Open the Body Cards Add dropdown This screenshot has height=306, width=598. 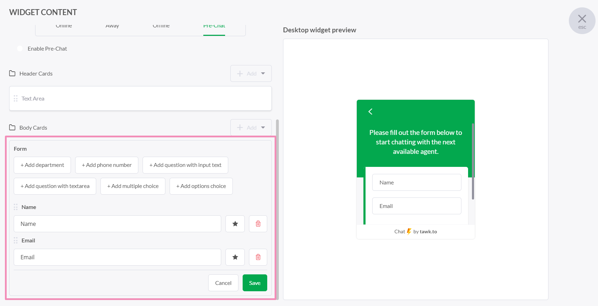tap(251, 128)
